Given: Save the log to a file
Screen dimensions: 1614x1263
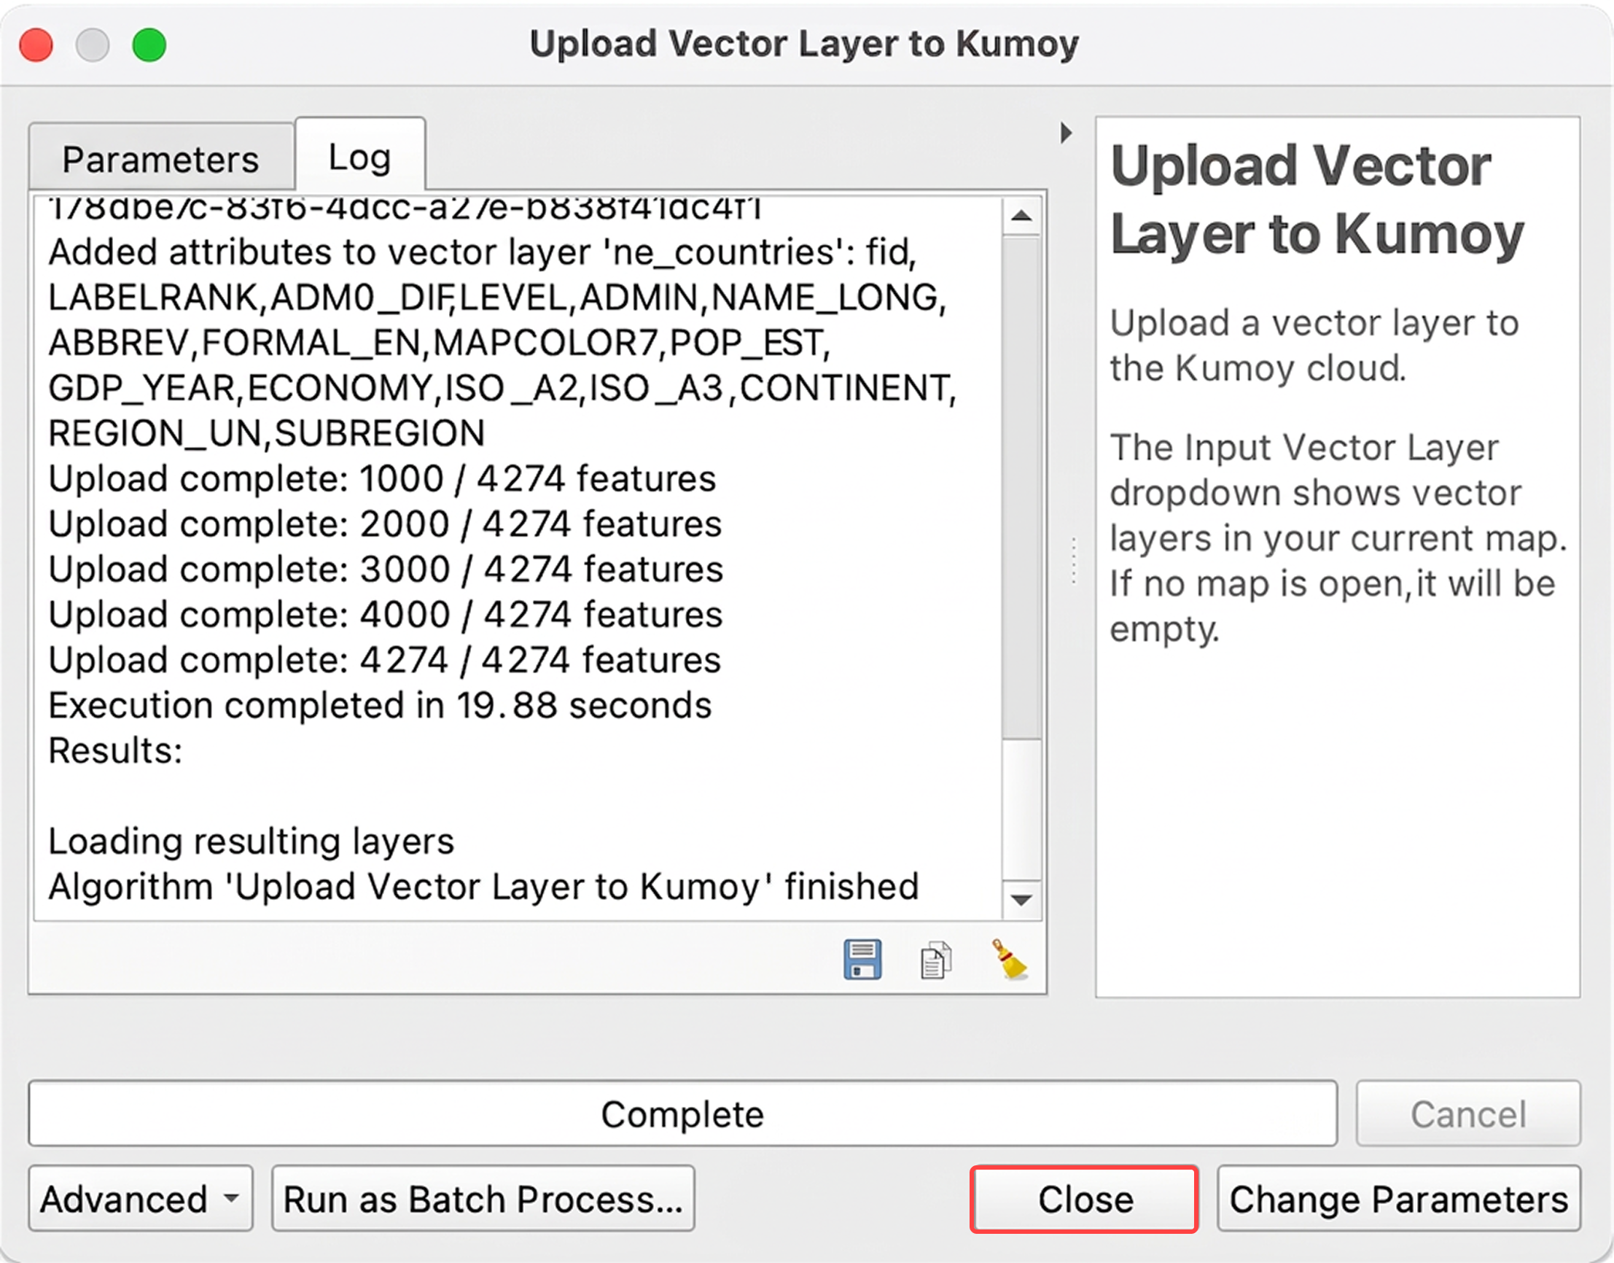Looking at the screenshot, I should tap(862, 958).
